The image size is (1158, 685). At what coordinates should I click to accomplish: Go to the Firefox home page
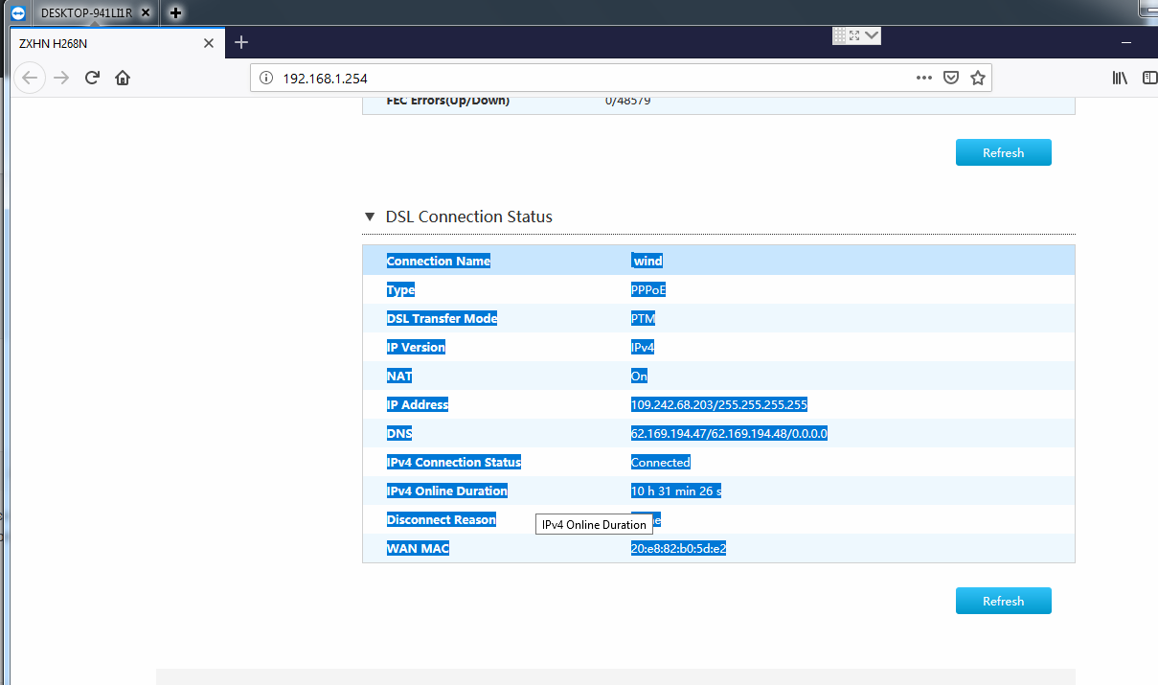point(123,79)
